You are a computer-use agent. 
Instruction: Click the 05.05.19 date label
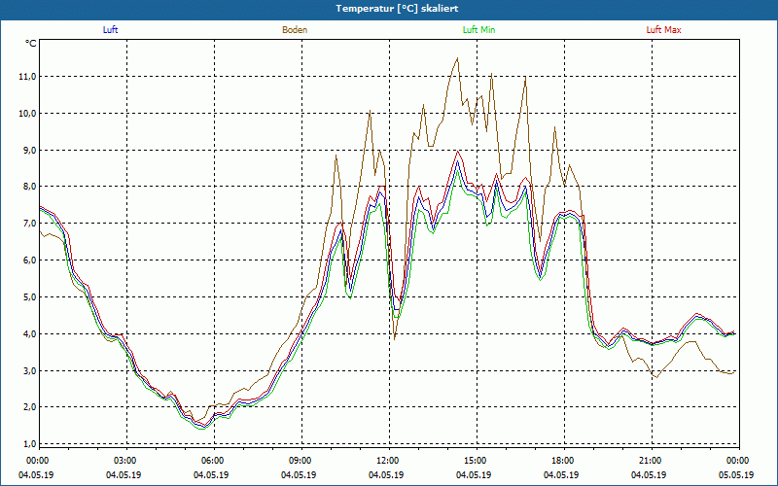pos(736,474)
